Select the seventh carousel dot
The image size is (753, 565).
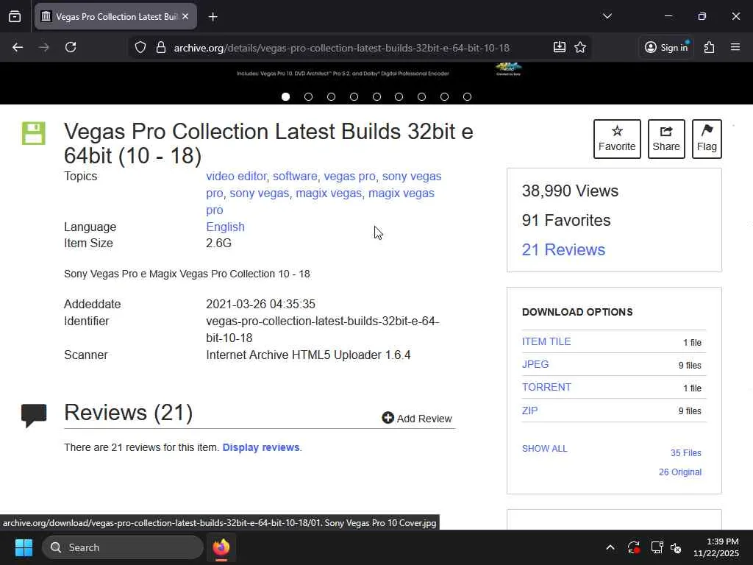tap(421, 96)
